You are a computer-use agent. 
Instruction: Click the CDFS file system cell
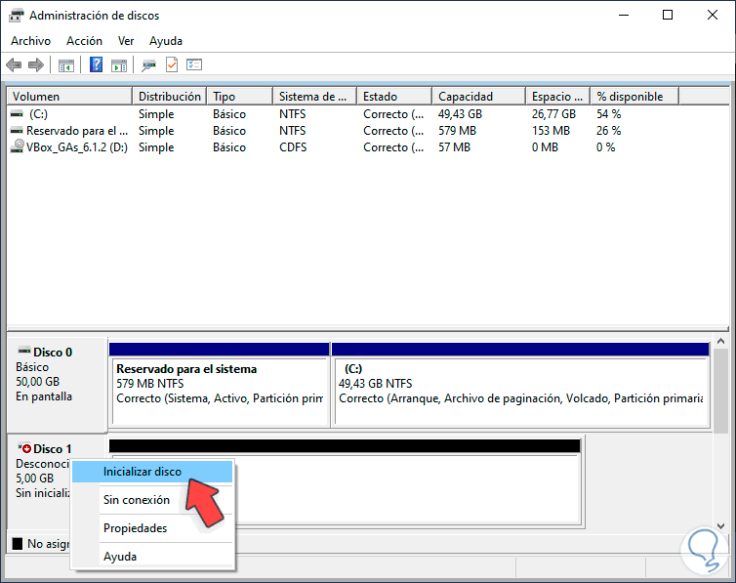(293, 146)
